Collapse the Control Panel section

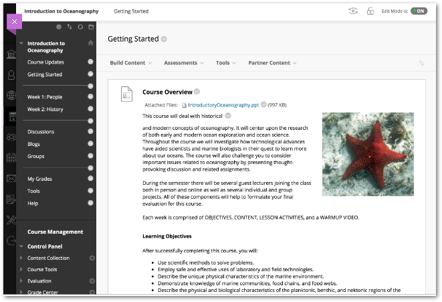(x=21, y=246)
